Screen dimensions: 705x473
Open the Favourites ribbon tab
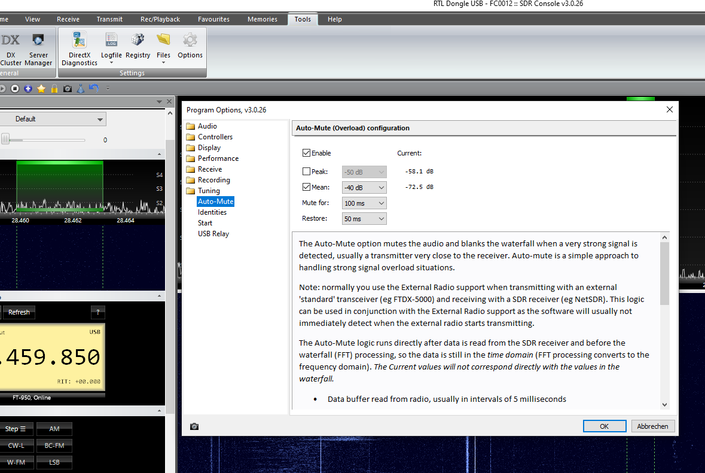[213, 19]
